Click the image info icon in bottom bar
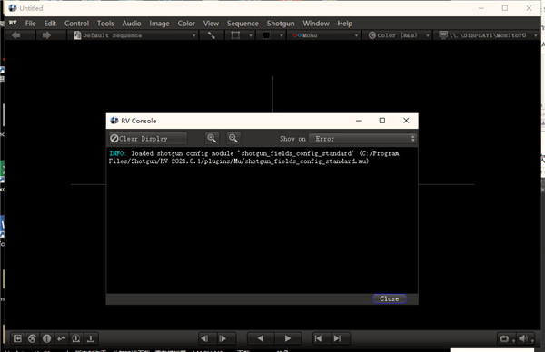 click(46, 338)
